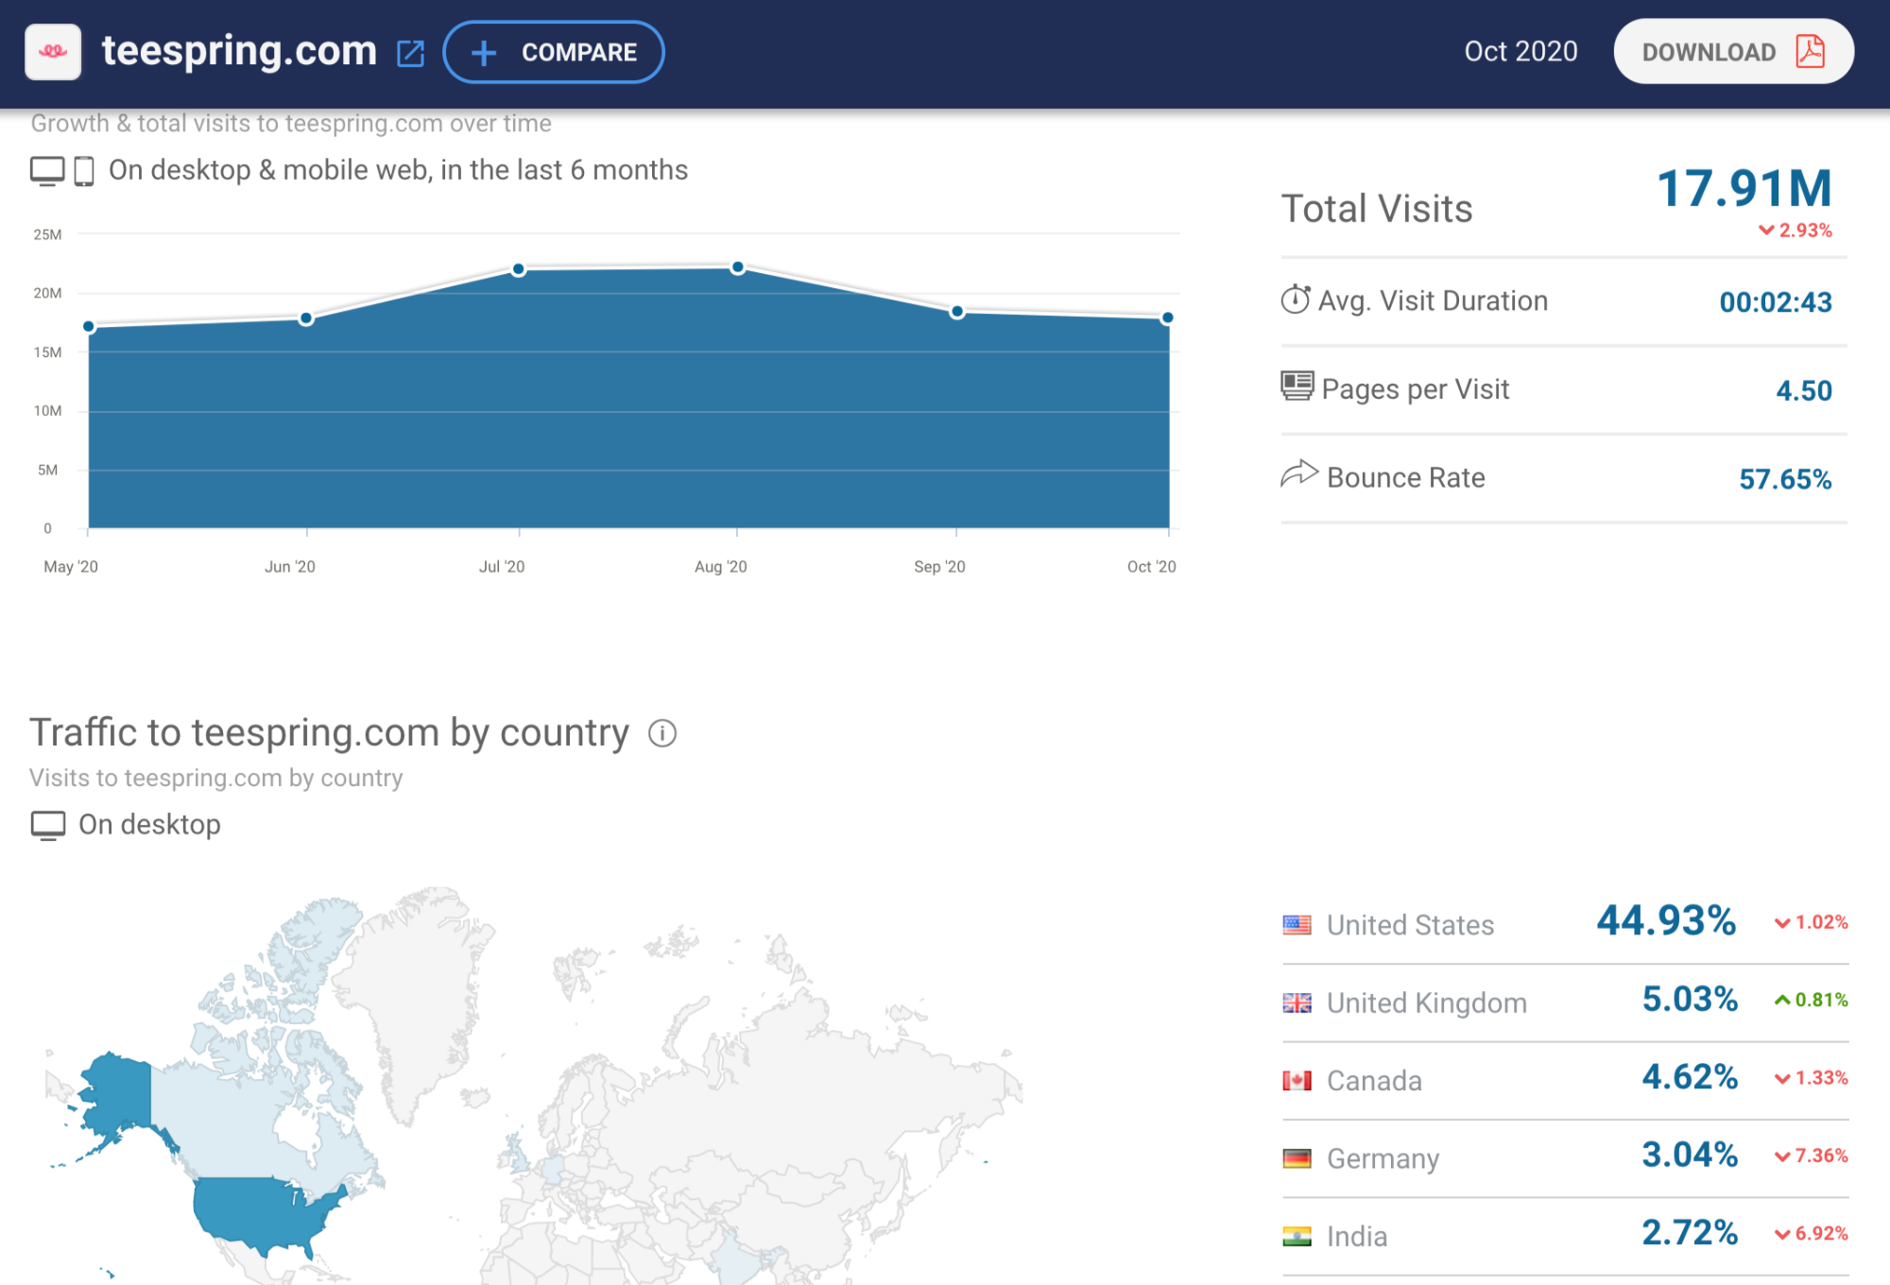Click the Oct '20 data point on chart
Viewport: 1890px width, 1285px height.
coord(1168,317)
